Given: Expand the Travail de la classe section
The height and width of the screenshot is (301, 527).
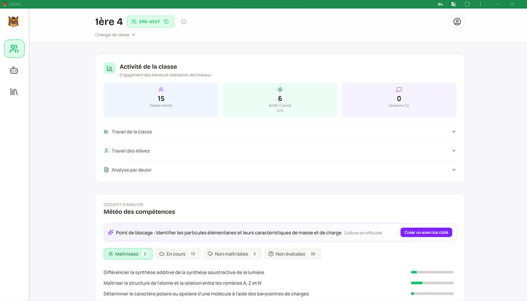Looking at the screenshot, I should pyautogui.click(x=279, y=132).
